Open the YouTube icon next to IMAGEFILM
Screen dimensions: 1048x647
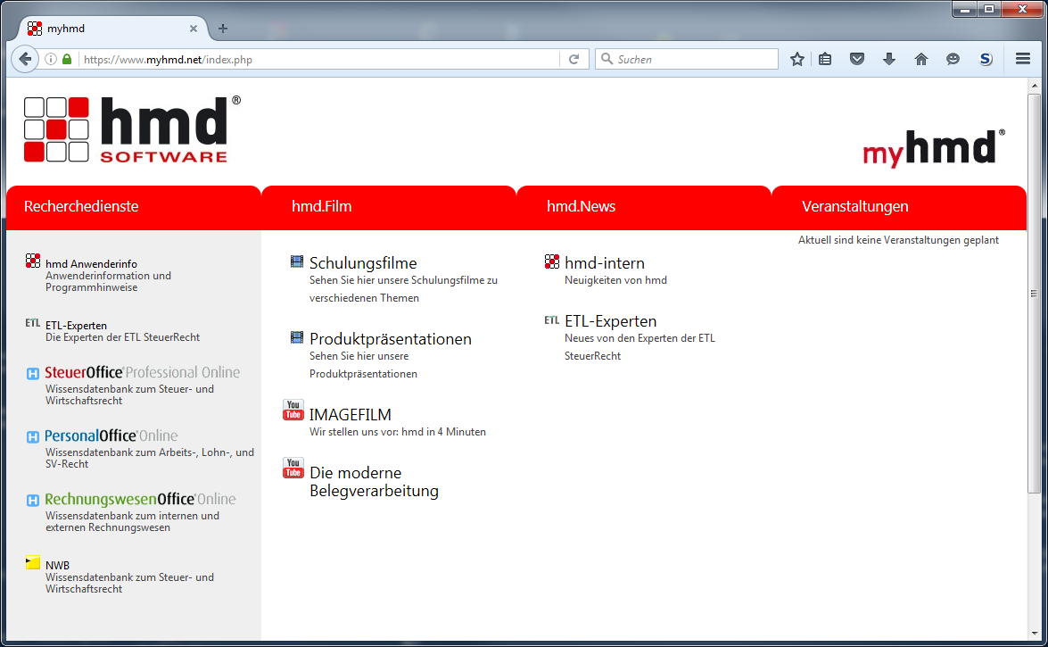293,410
